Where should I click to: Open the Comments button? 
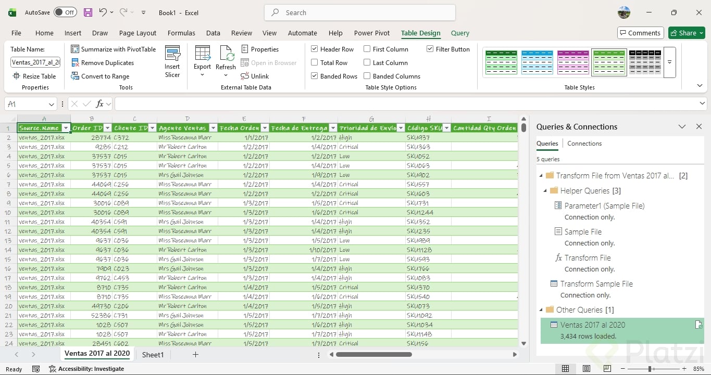[640, 33]
